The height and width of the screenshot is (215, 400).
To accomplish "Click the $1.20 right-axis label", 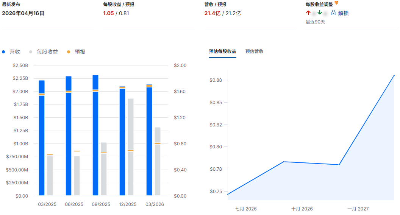I will (180, 118).
